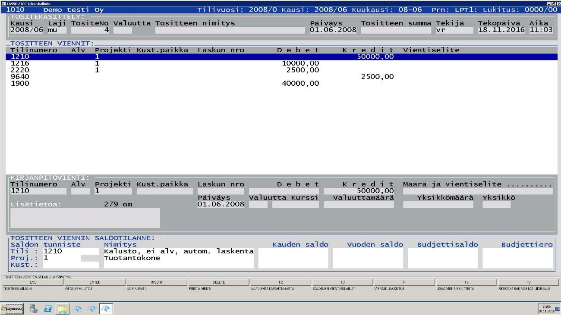
Task: Click the Vuoden saldo box
Action: 368,258
